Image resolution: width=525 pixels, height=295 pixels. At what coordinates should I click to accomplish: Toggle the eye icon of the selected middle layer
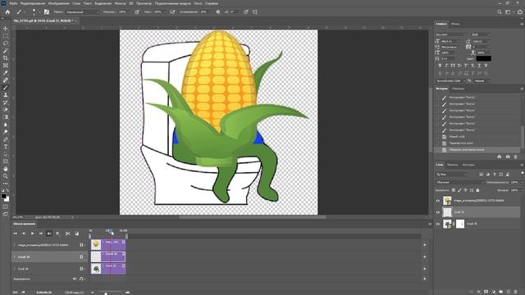tap(437, 212)
